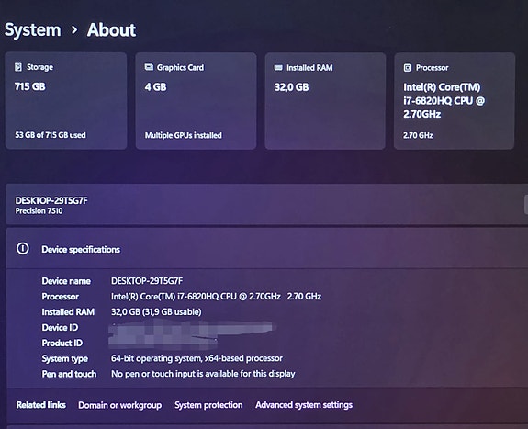Open the Graphics Card 4 GB card

196,100
